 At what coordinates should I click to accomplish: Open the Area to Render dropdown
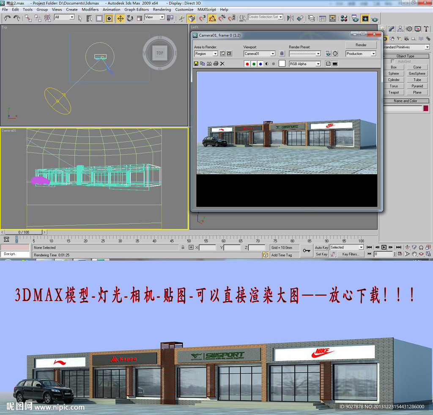click(206, 54)
